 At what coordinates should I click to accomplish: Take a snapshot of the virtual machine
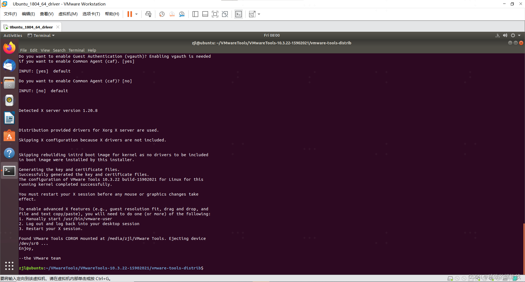[x=162, y=14]
